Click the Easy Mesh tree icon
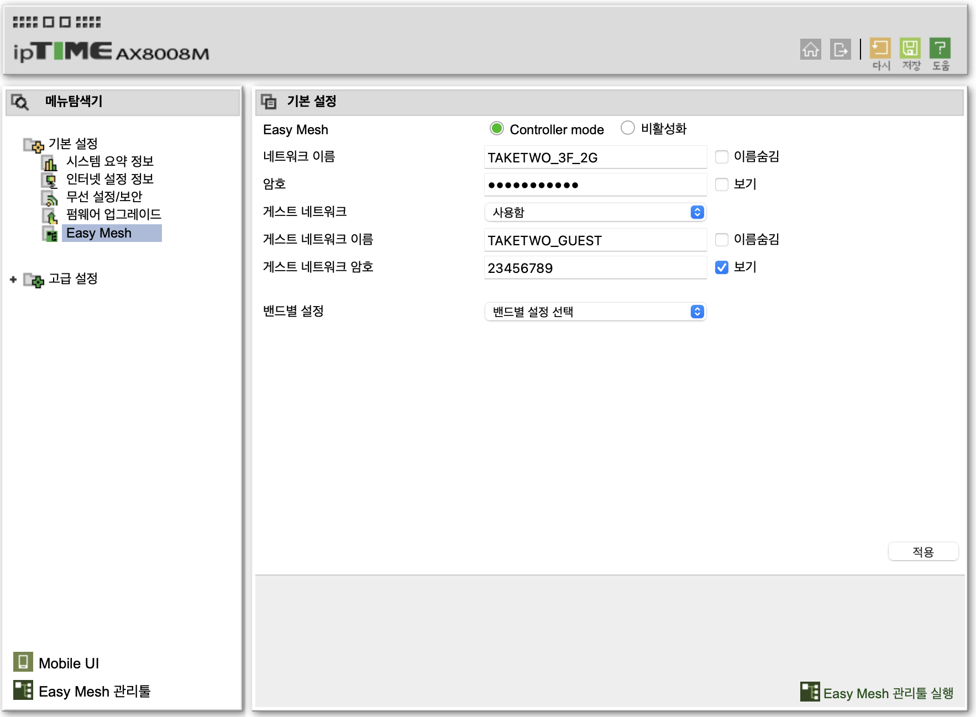Image resolution: width=976 pixels, height=717 pixels. click(50, 234)
